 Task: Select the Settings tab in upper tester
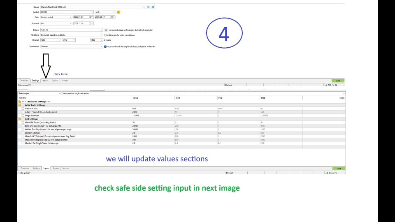pyautogui.click(x=35, y=81)
